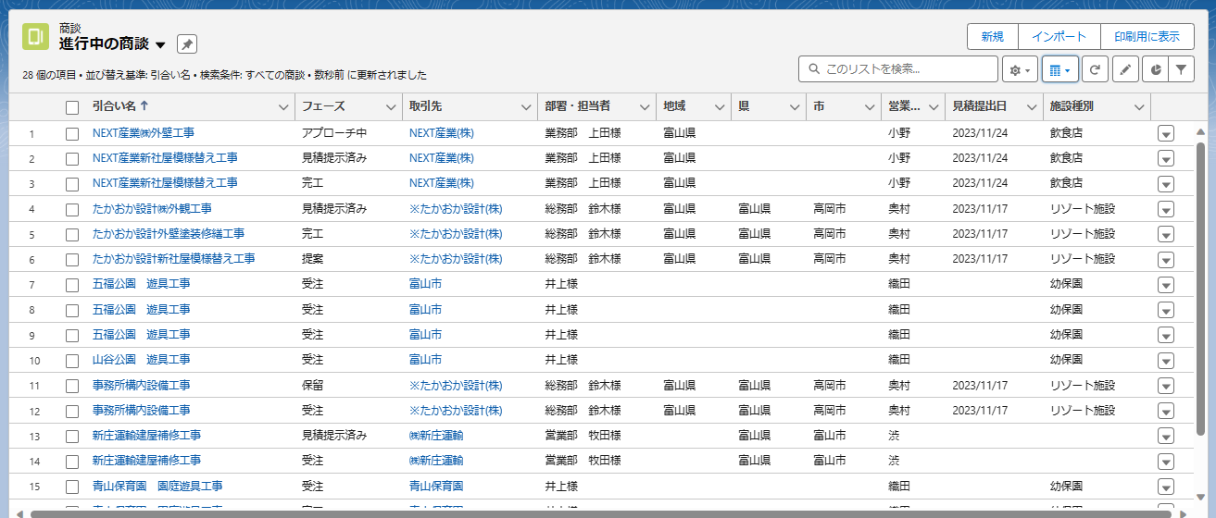Open the NEXT産業㈱外壁工事 opportunity link
This screenshot has width=1216, height=518.
(x=144, y=133)
